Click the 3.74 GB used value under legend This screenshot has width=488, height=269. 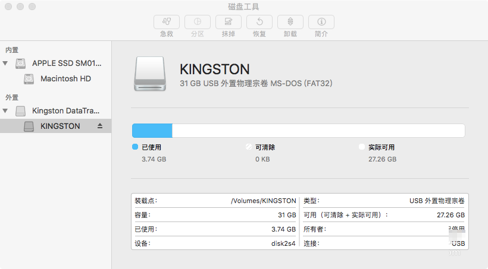154,159
